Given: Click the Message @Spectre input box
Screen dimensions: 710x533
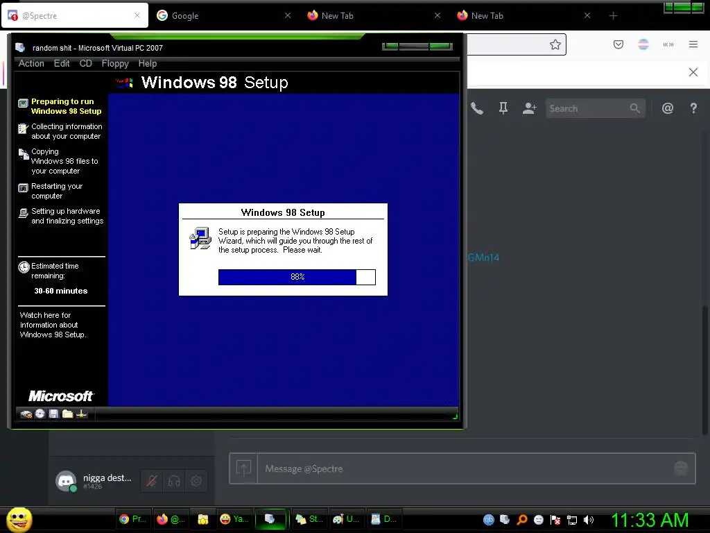Looking at the screenshot, I should (x=462, y=468).
